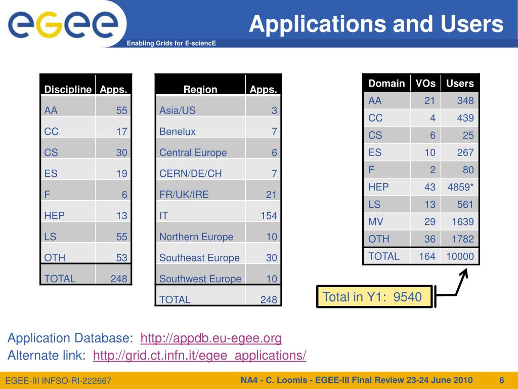This screenshot has width=518, height=389.
Task: Click the MV row label in Domain table
Action: click(376, 222)
